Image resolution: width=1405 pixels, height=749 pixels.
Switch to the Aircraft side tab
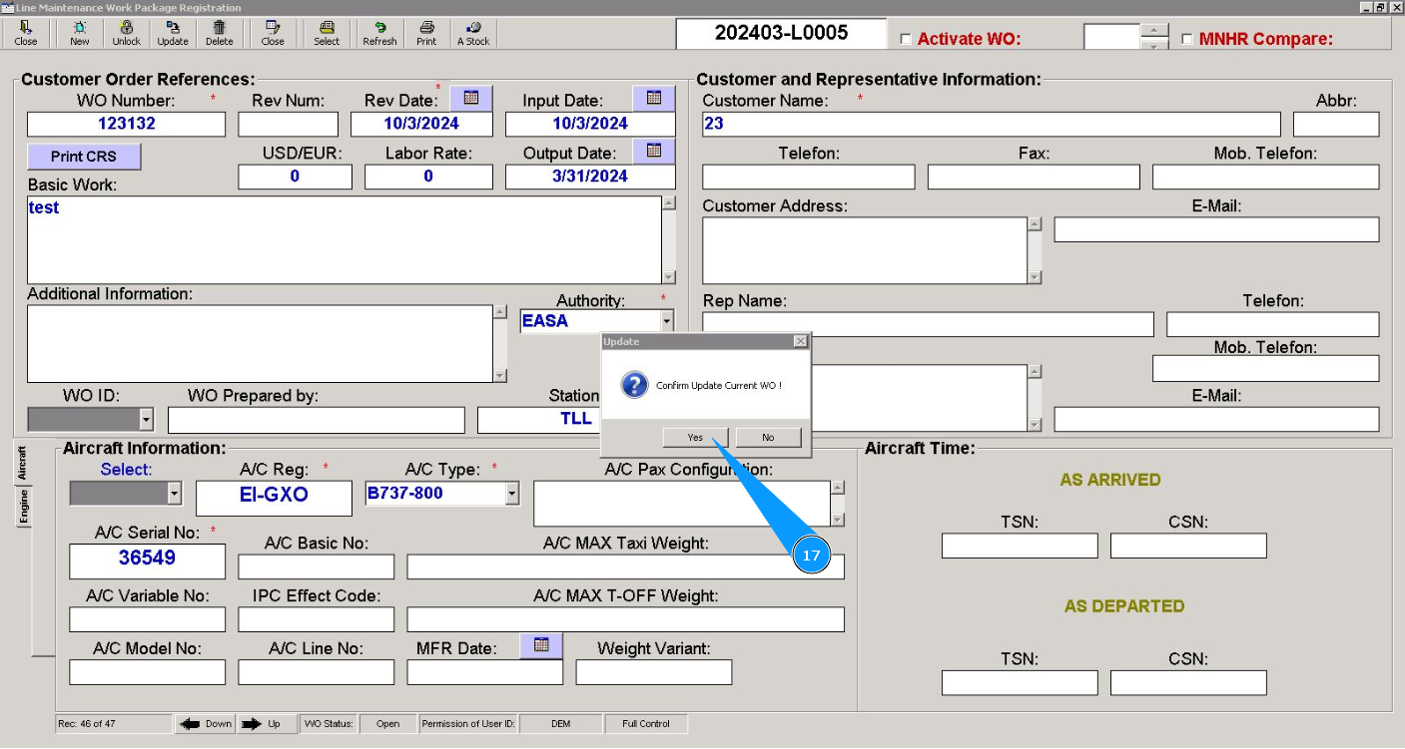tap(22, 463)
